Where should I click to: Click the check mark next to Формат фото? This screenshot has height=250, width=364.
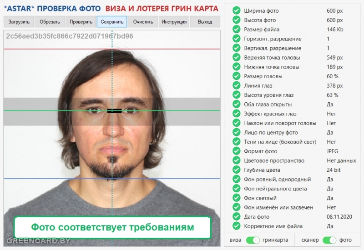(x=236, y=151)
